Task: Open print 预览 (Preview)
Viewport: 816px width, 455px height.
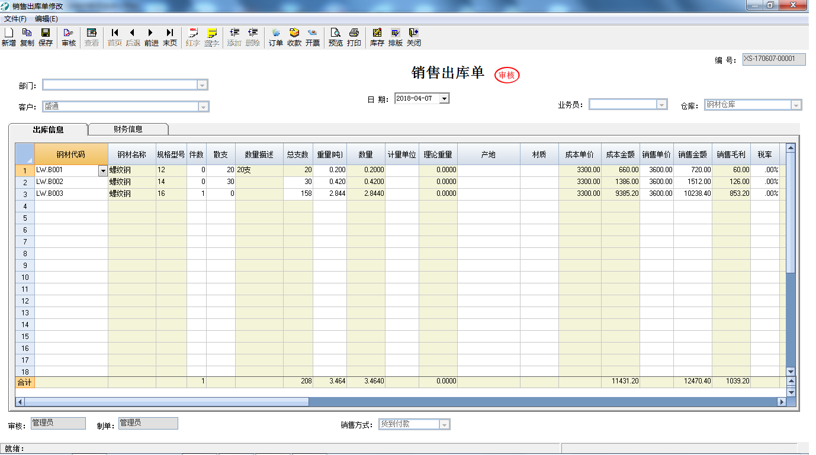Action: tap(336, 37)
